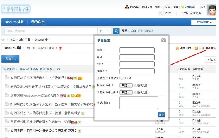Click the star 收藏本版 icon
This screenshot has height=138, width=219.
pos(177,48)
